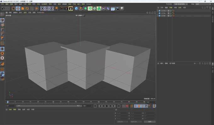Toggle the layer box for bottom 立方体
214x125 pixels.
pos(168,16)
